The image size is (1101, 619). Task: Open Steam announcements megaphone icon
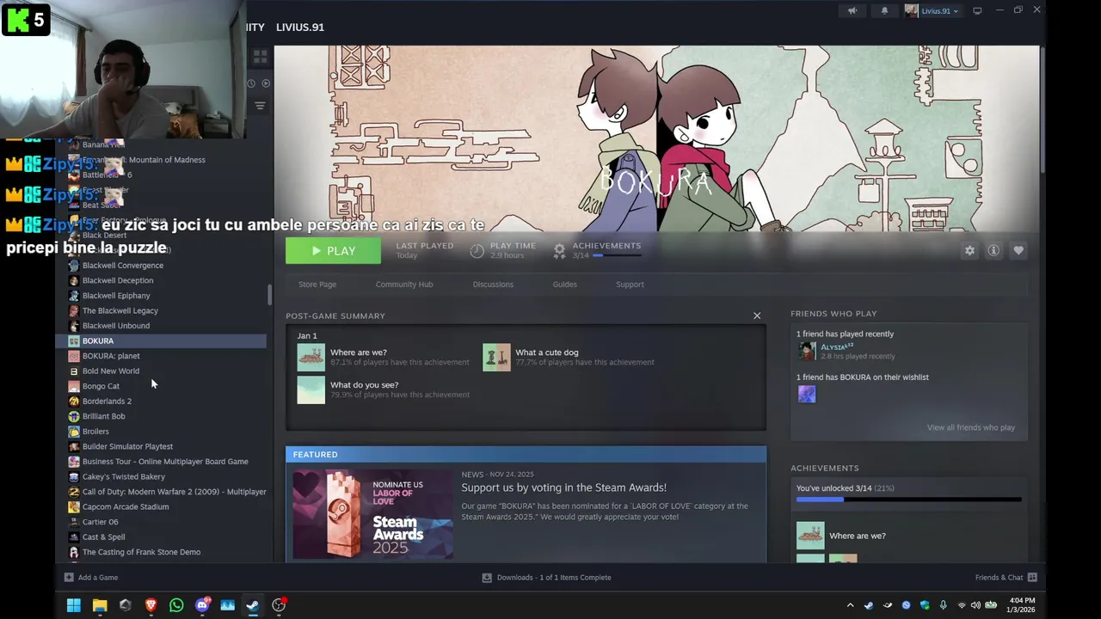coord(852,11)
